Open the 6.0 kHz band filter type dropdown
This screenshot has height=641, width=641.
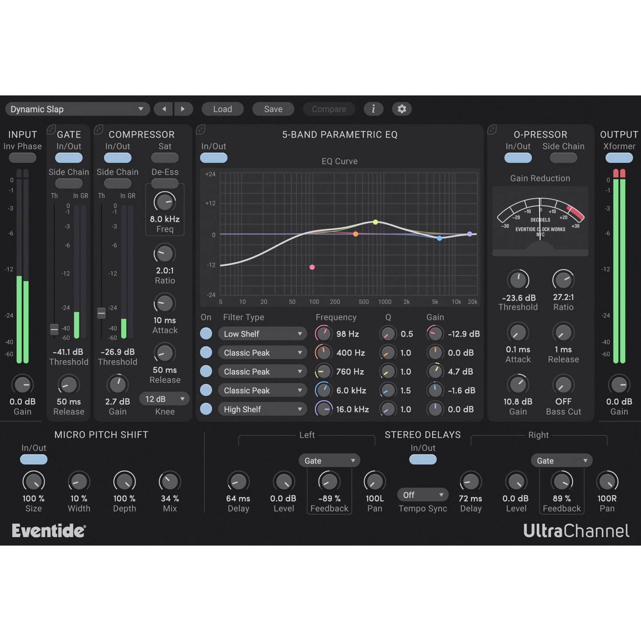click(x=262, y=390)
